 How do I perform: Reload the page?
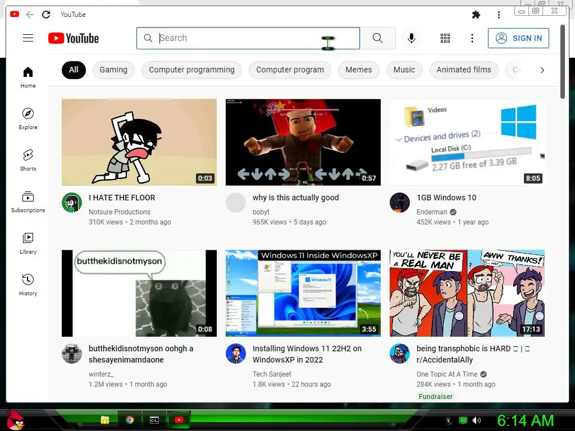click(x=46, y=15)
